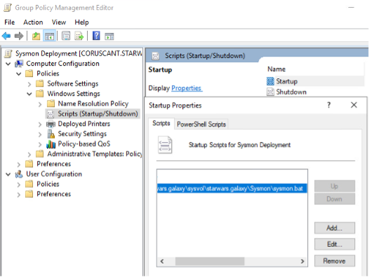Click the Group Policy Management Editor title icon
The height and width of the screenshot is (277, 369).
pos(8,8)
